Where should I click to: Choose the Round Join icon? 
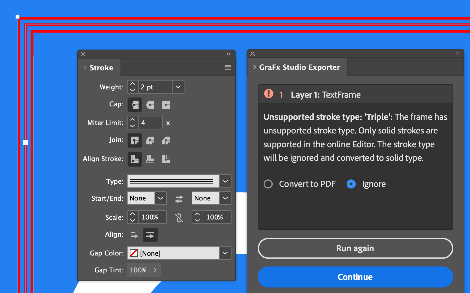pyautogui.click(x=150, y=141)
